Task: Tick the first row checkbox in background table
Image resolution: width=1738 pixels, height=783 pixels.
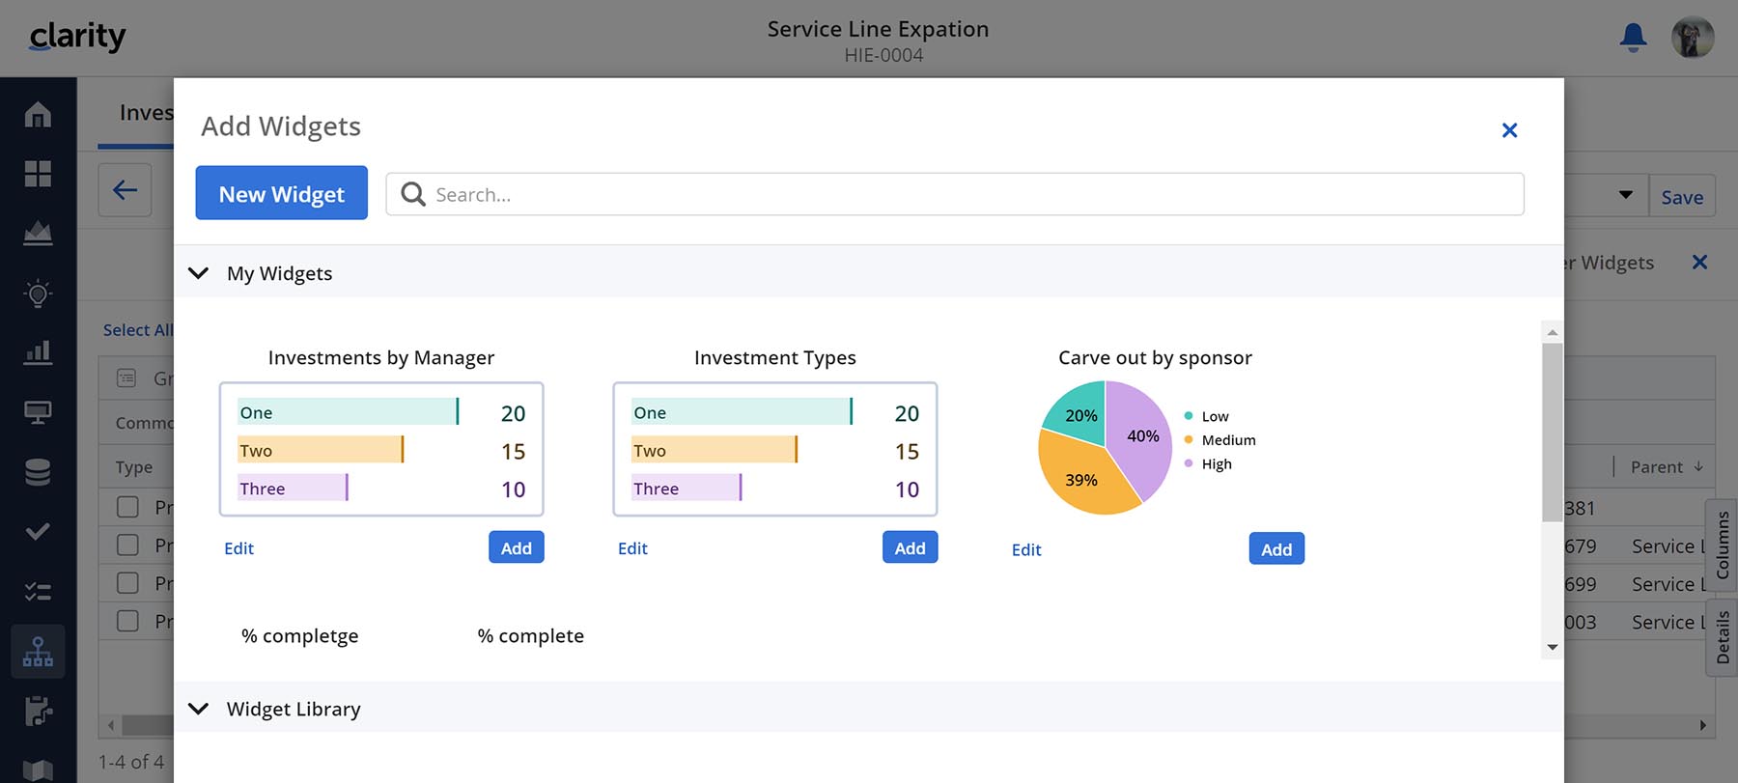Action: click(x=127, y=507)
